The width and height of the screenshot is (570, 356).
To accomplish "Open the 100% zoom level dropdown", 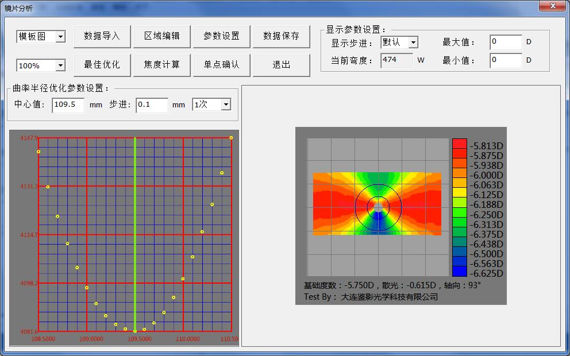I will coord(60,65).
